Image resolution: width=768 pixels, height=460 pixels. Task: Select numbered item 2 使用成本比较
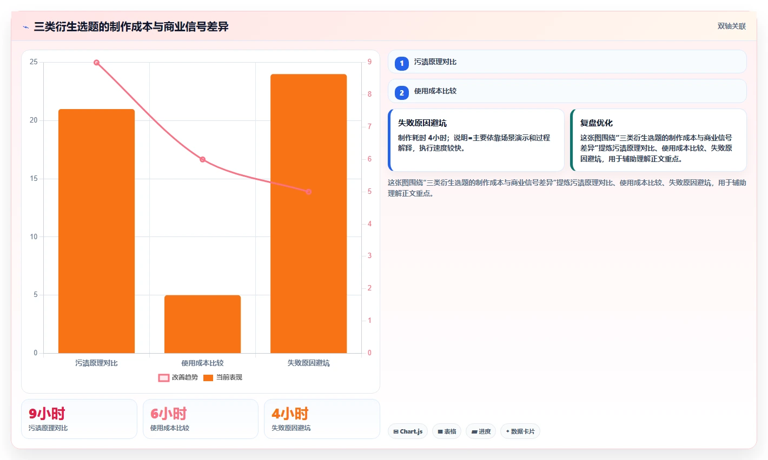point(567,91)
